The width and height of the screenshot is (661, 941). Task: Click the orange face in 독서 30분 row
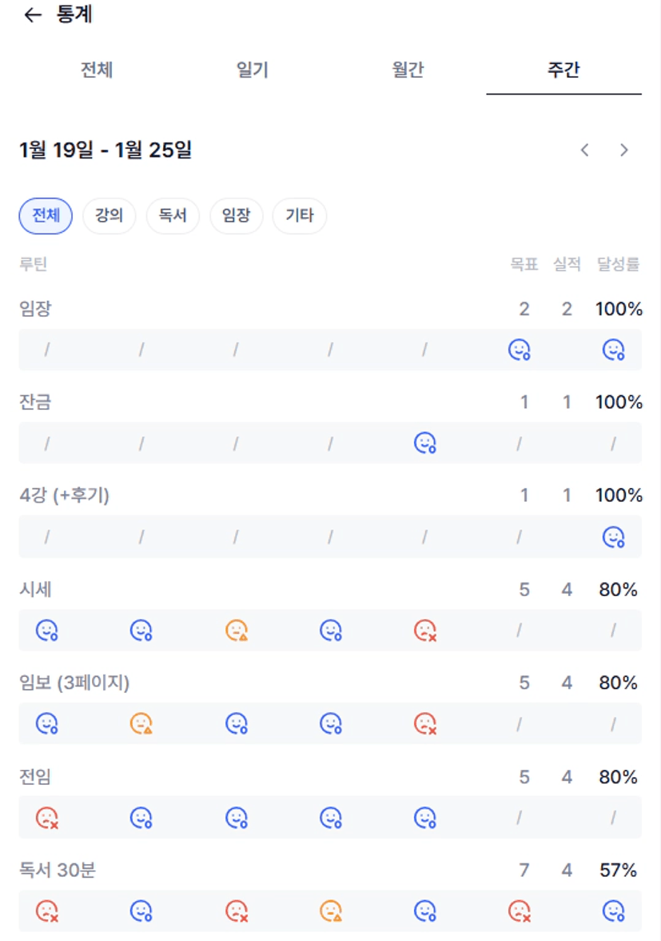pyautogui.click(x=331, y=911)
